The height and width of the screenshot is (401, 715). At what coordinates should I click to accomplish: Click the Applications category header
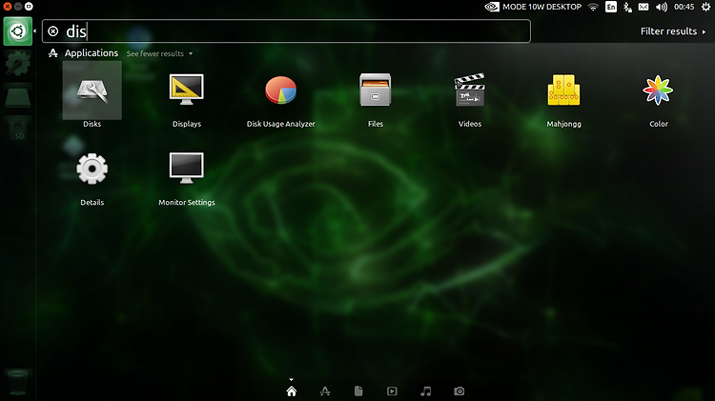92,53
